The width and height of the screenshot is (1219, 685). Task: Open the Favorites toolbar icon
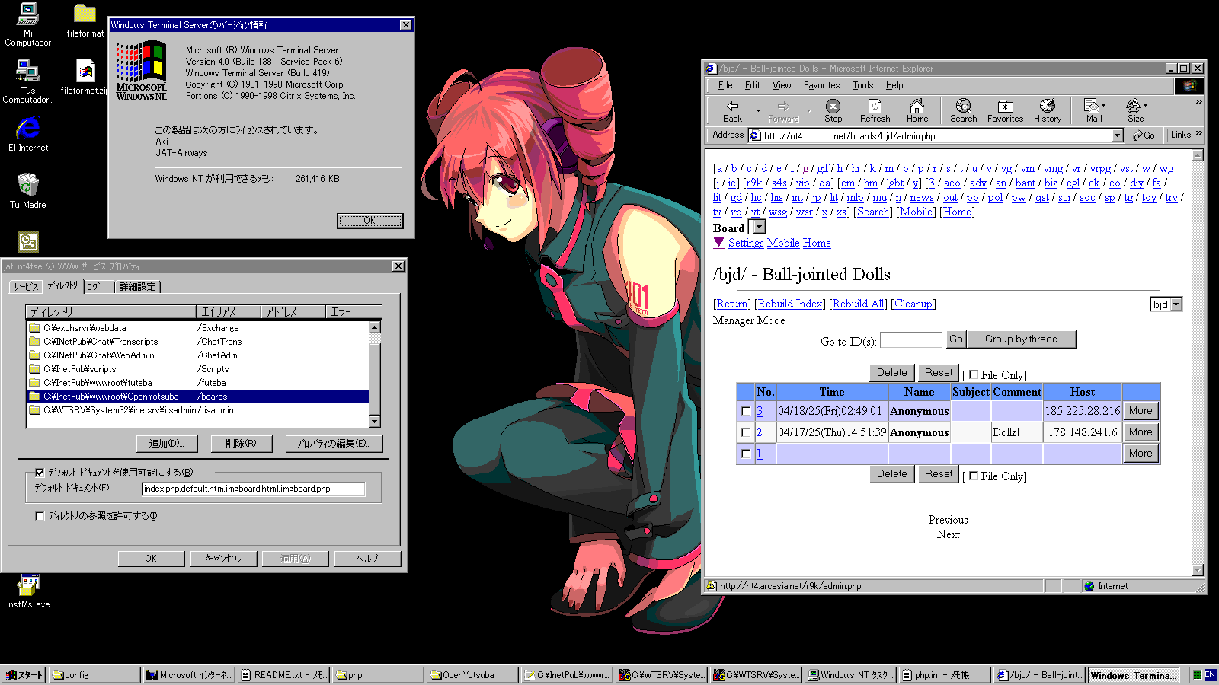[x=1005, y=110]
